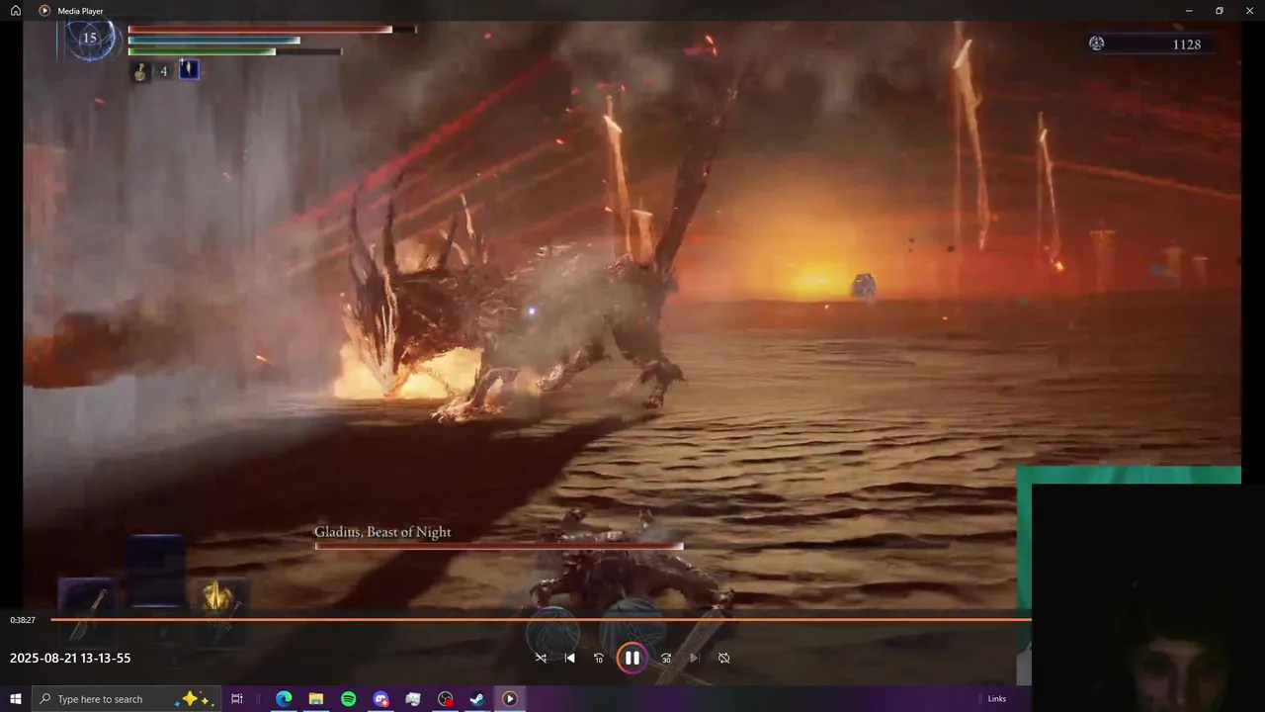Open the Windows Start menu

tap(16, 699)
